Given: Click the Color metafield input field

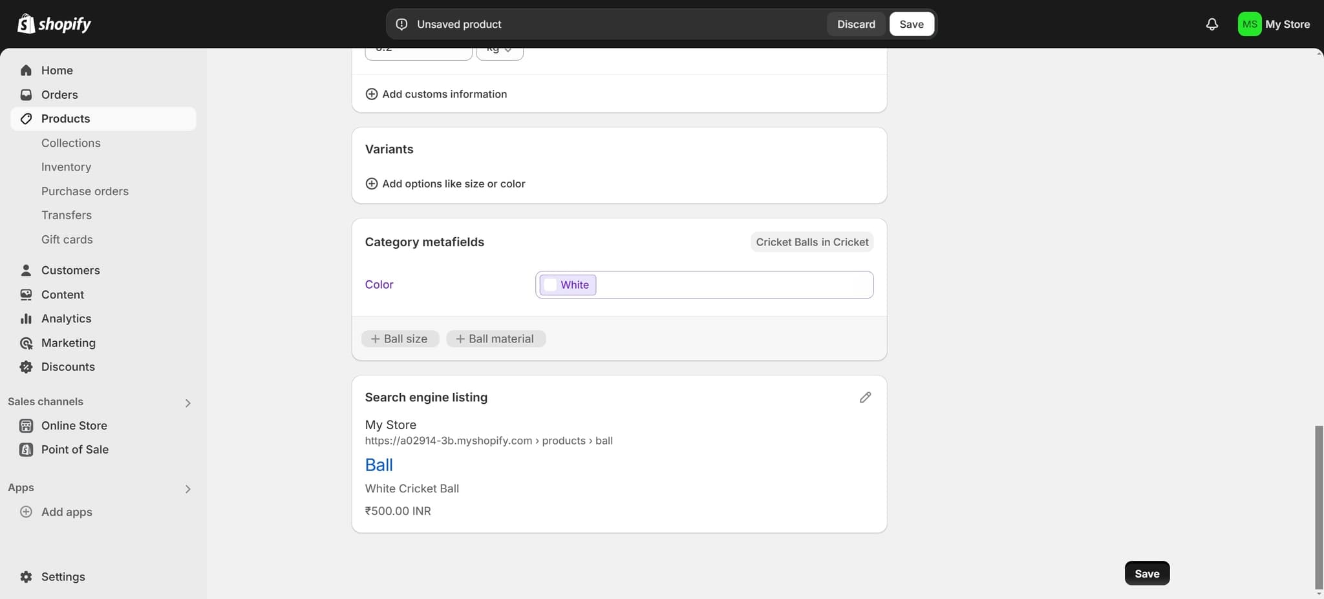Looking at the screenshot, I should coord(734,285).
